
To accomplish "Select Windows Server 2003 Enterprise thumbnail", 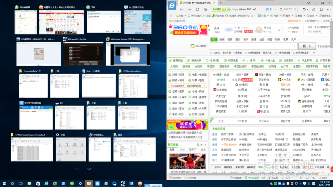I will coord(128,54).
